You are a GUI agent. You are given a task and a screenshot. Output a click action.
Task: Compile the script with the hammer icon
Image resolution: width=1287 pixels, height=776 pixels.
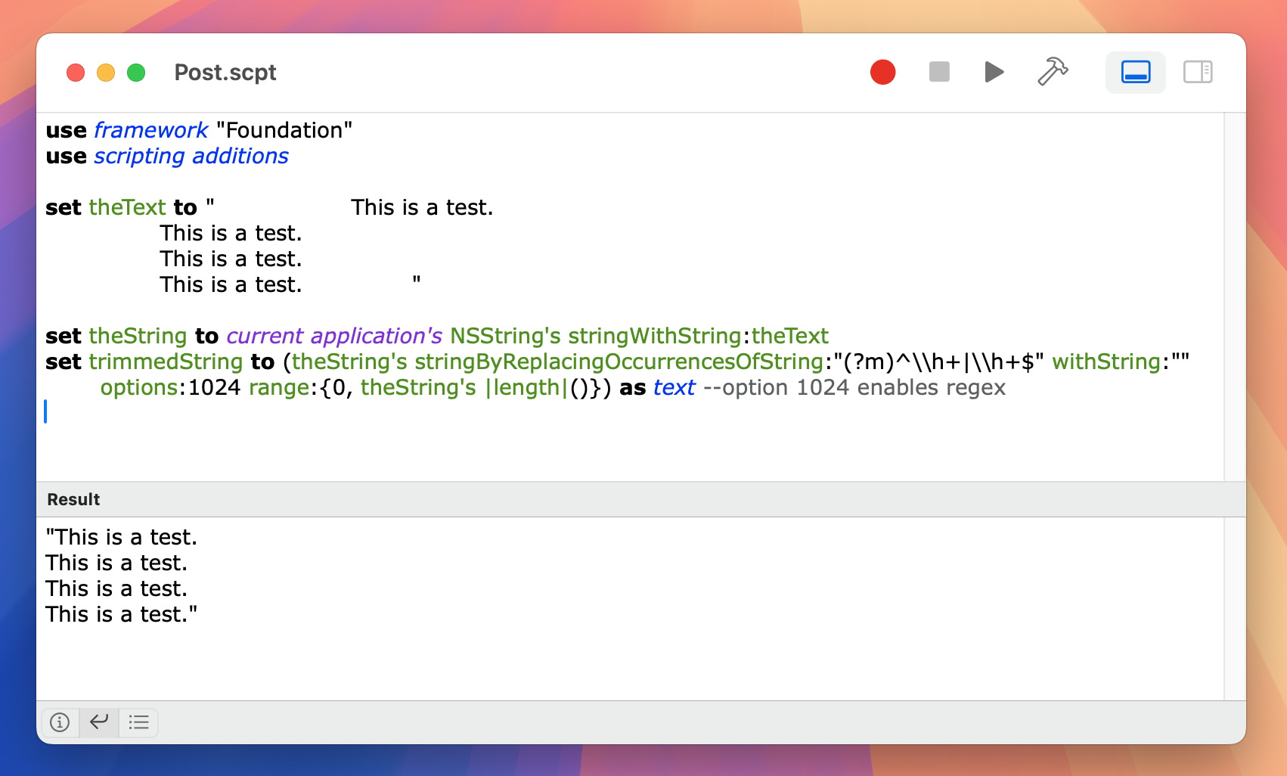(1053, 72)
